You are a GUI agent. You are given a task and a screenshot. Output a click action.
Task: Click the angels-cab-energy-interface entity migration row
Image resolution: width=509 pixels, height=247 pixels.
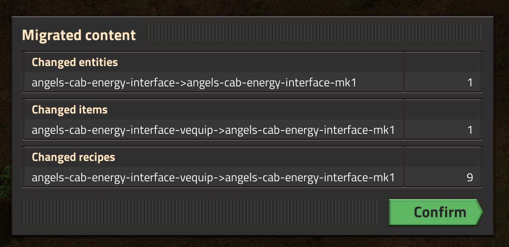[x=194, y=83]
